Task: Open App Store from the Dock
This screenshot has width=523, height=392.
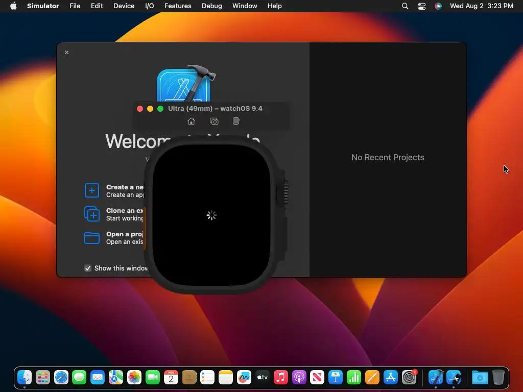Action: 390,377
